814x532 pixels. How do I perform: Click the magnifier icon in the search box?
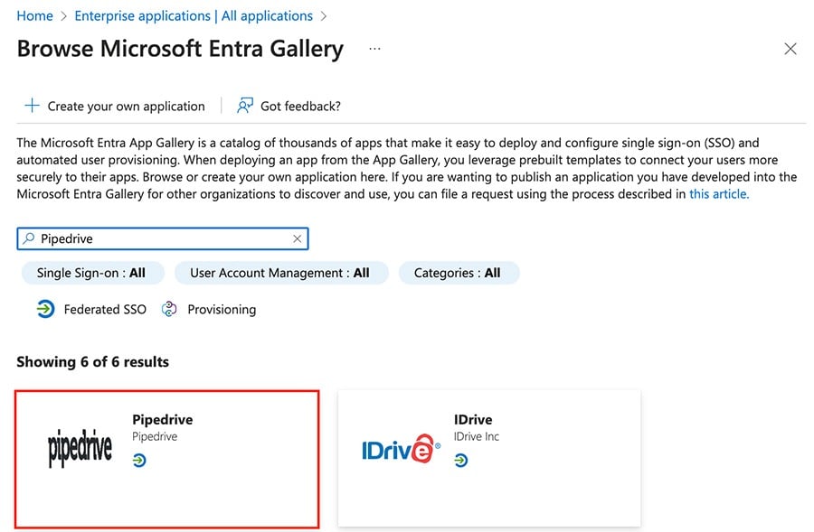pos(30,238)
